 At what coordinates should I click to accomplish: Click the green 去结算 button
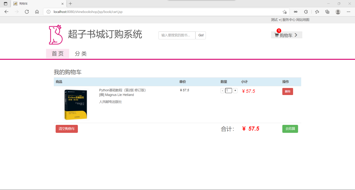pos(290,129)
